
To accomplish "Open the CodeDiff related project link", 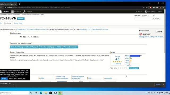I will (x=42, y=78).
